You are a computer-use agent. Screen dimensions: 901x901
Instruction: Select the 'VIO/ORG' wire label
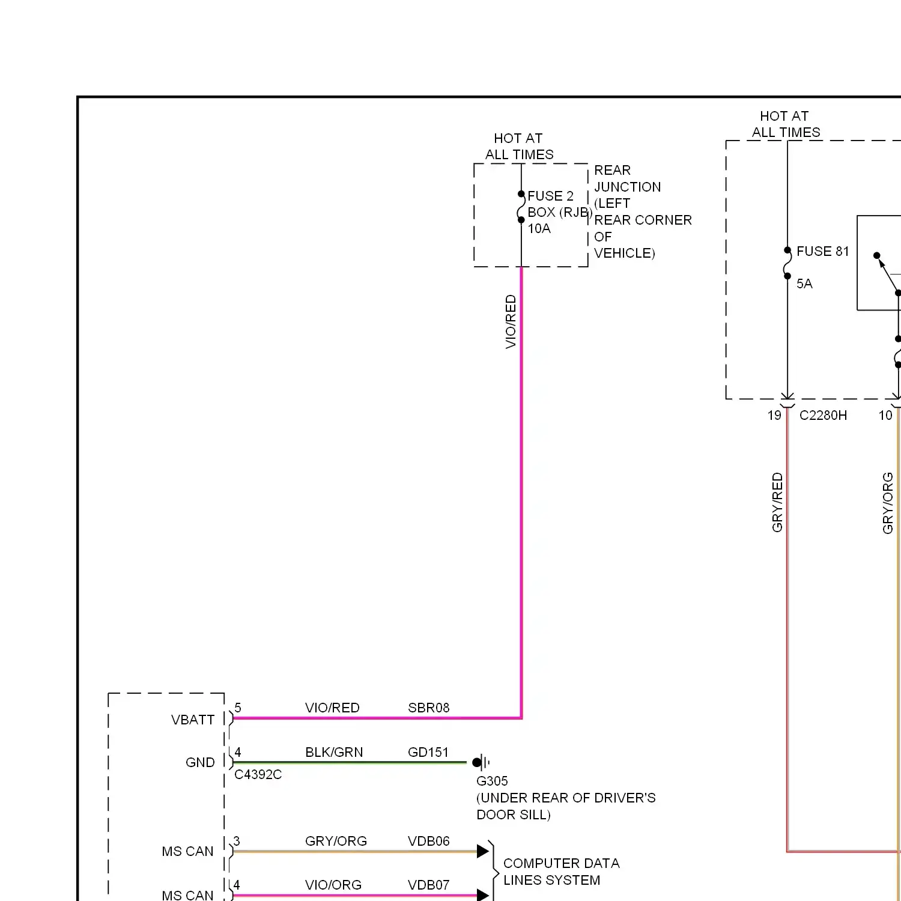[333, 885]
